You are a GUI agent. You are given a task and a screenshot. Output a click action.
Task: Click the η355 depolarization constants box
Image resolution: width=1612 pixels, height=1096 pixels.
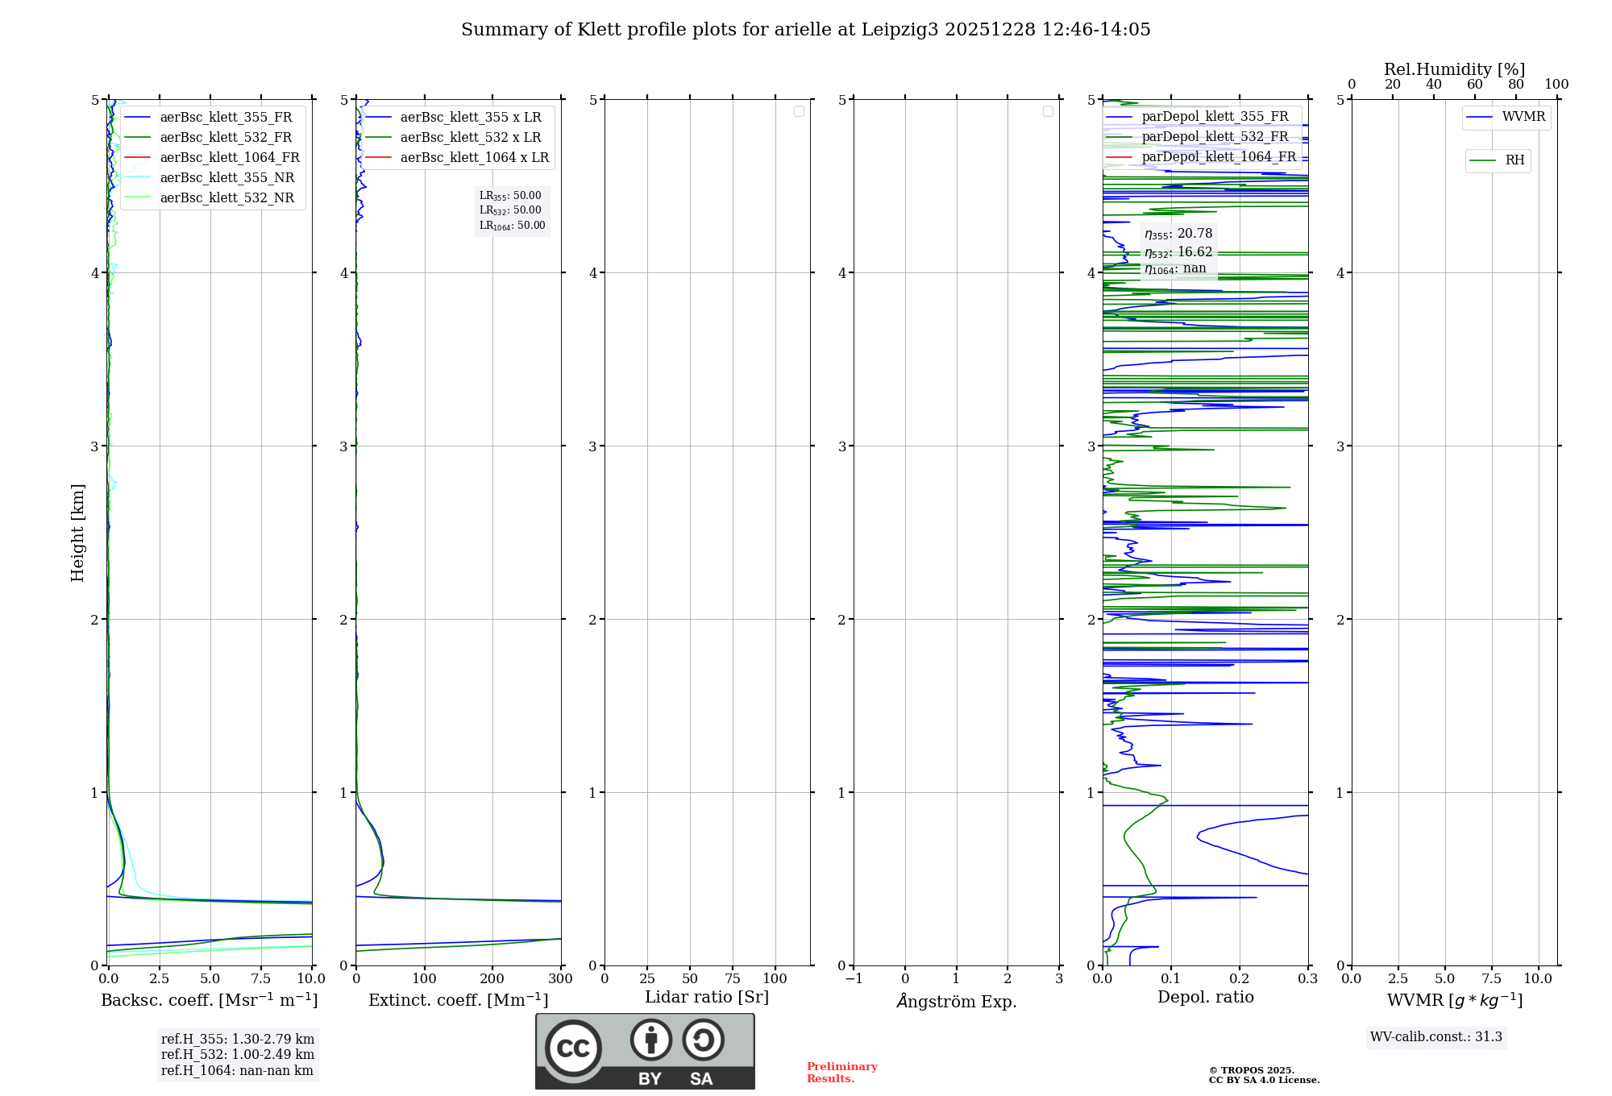click(1178, 251)
